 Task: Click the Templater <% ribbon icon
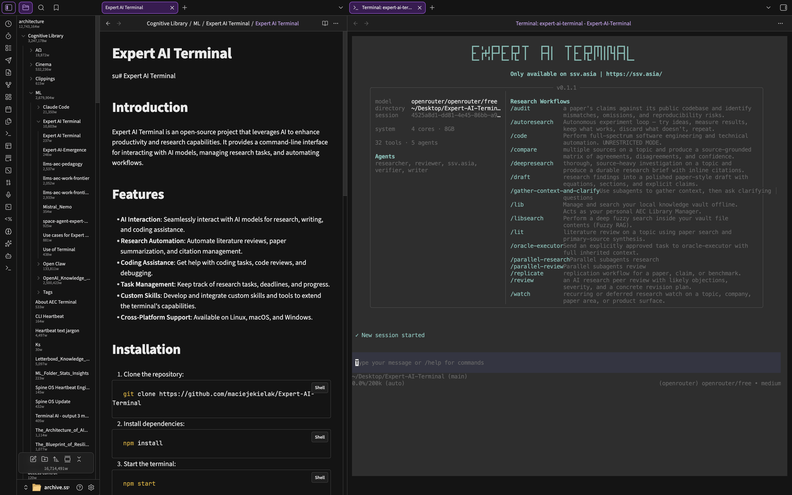pyautogui.click(x=8, y=219)
